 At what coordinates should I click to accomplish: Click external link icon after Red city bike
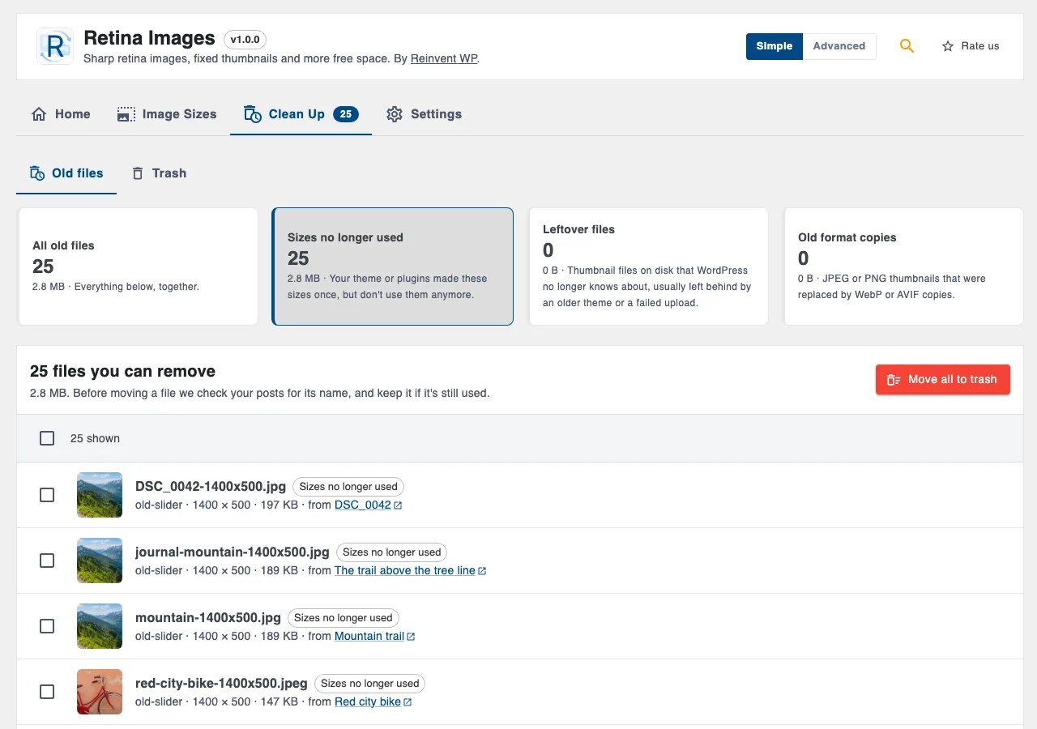click(x=408, y=702)
